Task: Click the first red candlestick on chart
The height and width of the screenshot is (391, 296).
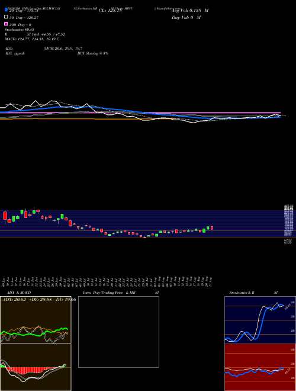Action: tap(5, 216)
